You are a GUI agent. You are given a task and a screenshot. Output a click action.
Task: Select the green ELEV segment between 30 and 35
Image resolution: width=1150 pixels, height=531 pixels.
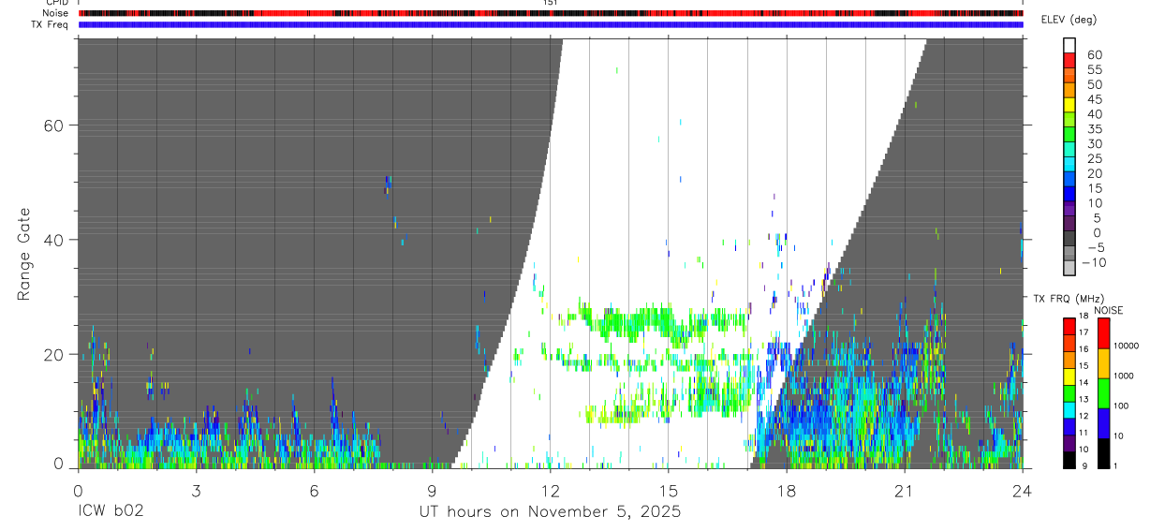(x=1069, y=134)
